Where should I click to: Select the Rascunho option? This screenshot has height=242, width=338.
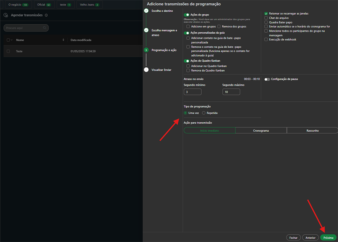(312, 131)
